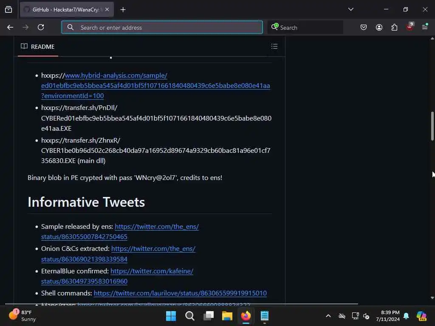The height and width of the screenshot is (326, 435).
Task: Open the hybrid-analysis.com sample link
Action: click(x=155, y=85)
